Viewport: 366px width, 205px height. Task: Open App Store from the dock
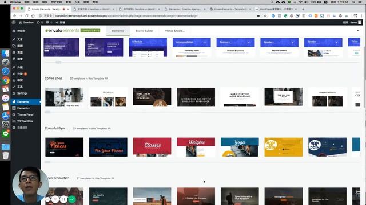pyautogui.click(x=5, y=116)
